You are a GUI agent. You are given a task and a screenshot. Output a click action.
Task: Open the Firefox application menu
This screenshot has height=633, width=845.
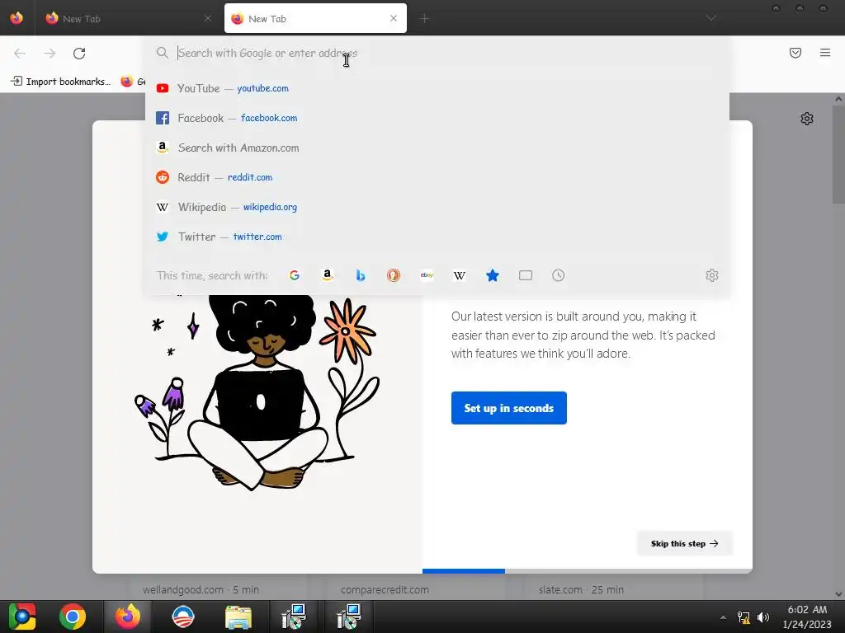coord(825,53)
